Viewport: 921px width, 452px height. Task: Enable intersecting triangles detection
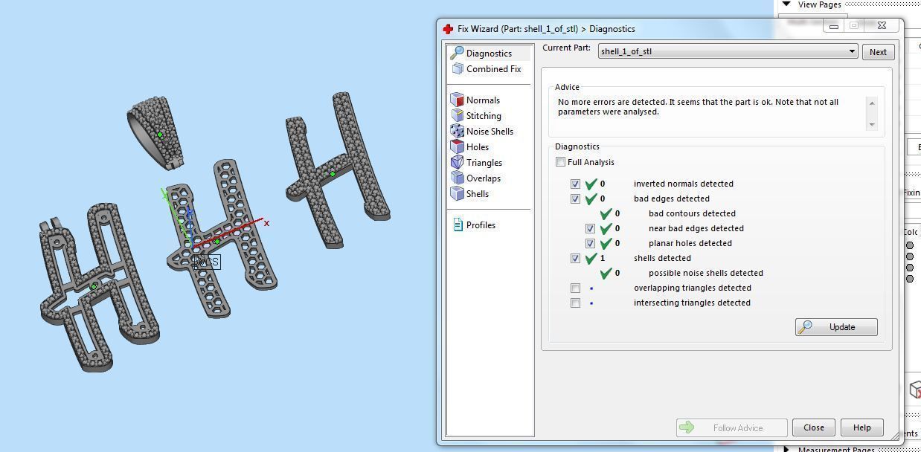pyautogui.click(x=575, y=303)
